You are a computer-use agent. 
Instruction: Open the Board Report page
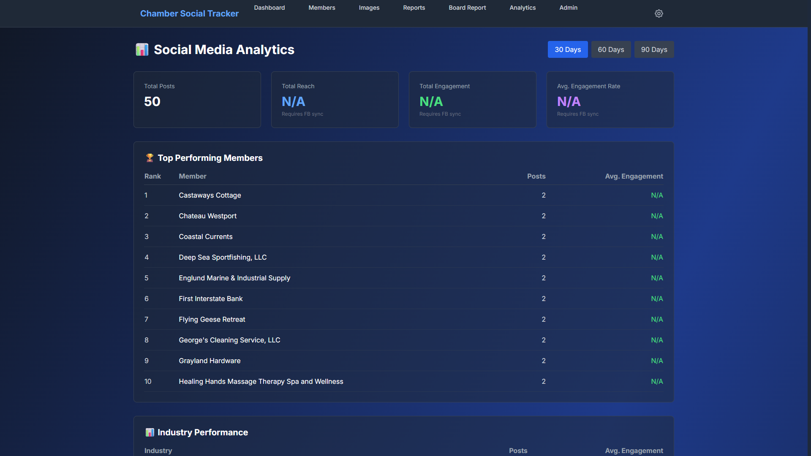coord(467,8)
